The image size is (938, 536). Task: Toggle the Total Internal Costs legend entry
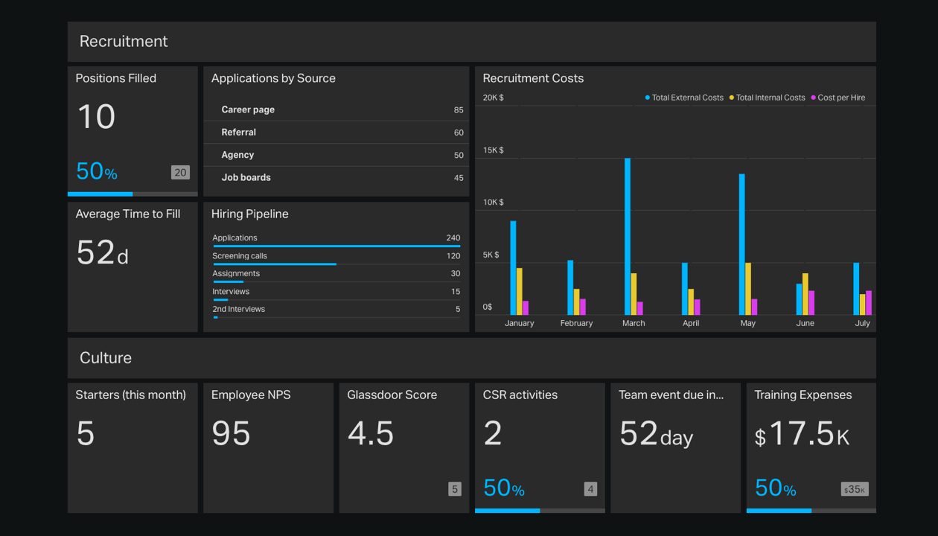[x=767, y=98]
